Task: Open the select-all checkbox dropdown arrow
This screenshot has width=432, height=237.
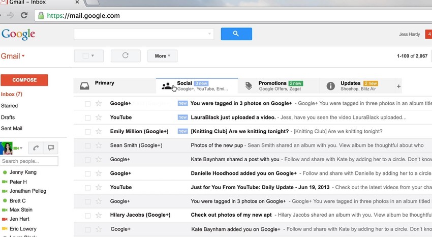Action: click(92, 56)
